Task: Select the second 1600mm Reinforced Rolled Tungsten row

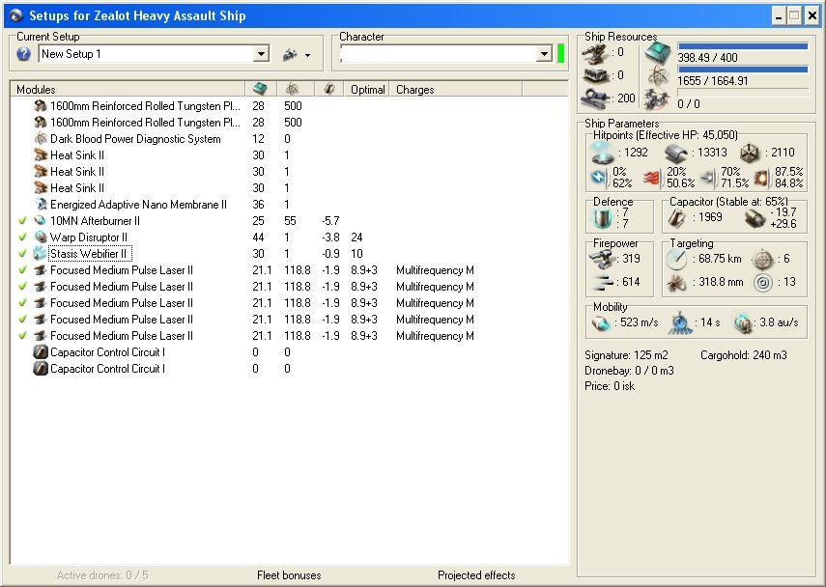Action: tap(289, 123)
